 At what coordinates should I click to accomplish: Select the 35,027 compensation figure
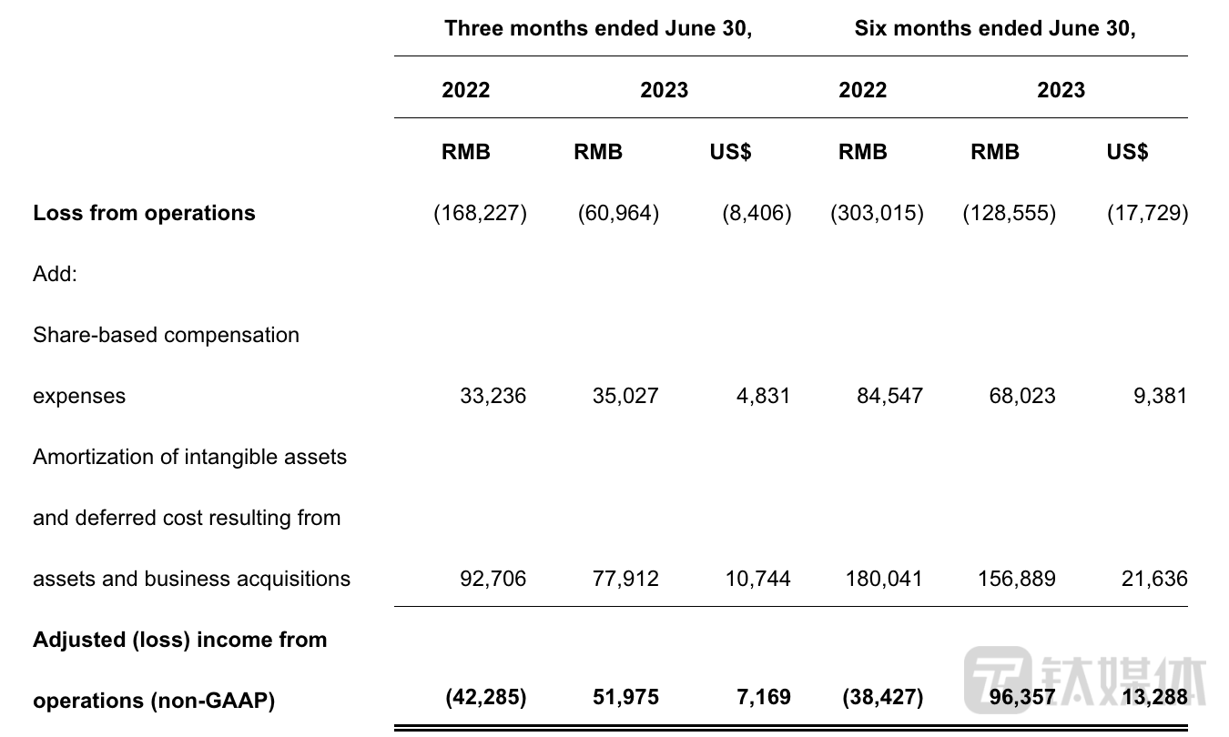(x=625, y=396)
